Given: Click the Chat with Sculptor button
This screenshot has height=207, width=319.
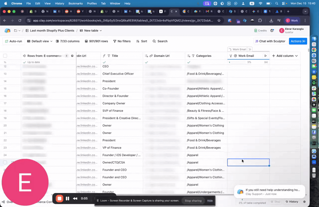Looking at the screenshot, I should pos(270,41).
